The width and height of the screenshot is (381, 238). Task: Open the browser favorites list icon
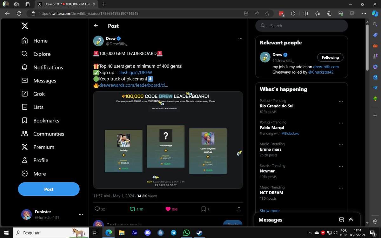317,14
